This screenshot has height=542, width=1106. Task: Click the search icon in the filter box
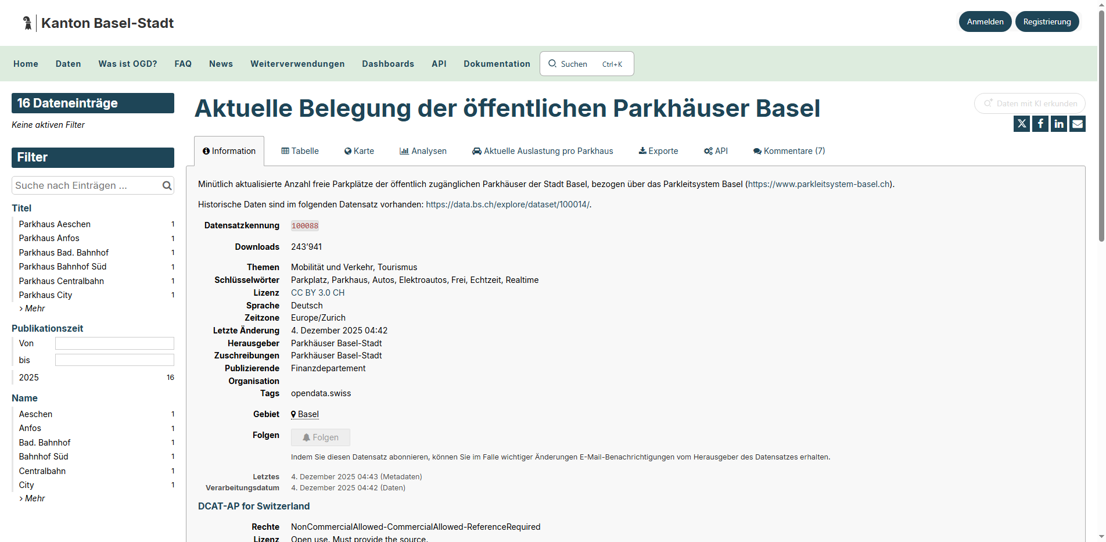[x=167, y=185]
